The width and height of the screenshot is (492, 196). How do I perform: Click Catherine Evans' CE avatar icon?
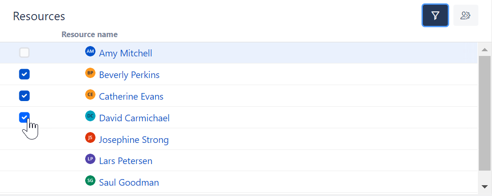pos(90,94)
